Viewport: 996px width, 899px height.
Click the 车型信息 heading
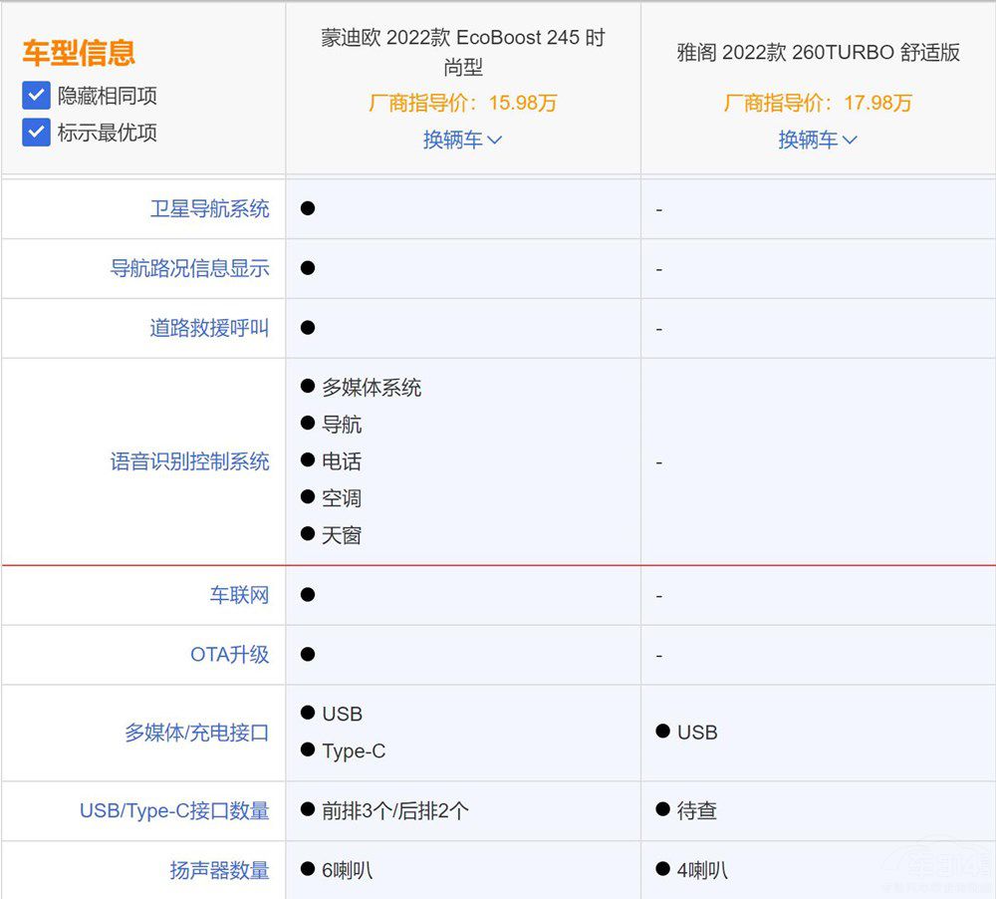[x=79, y=53]
